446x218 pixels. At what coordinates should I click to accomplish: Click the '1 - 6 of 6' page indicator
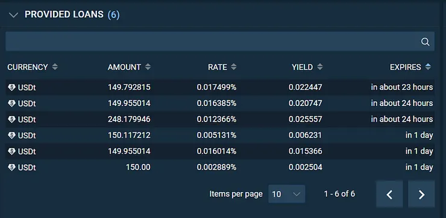point(339,194)
